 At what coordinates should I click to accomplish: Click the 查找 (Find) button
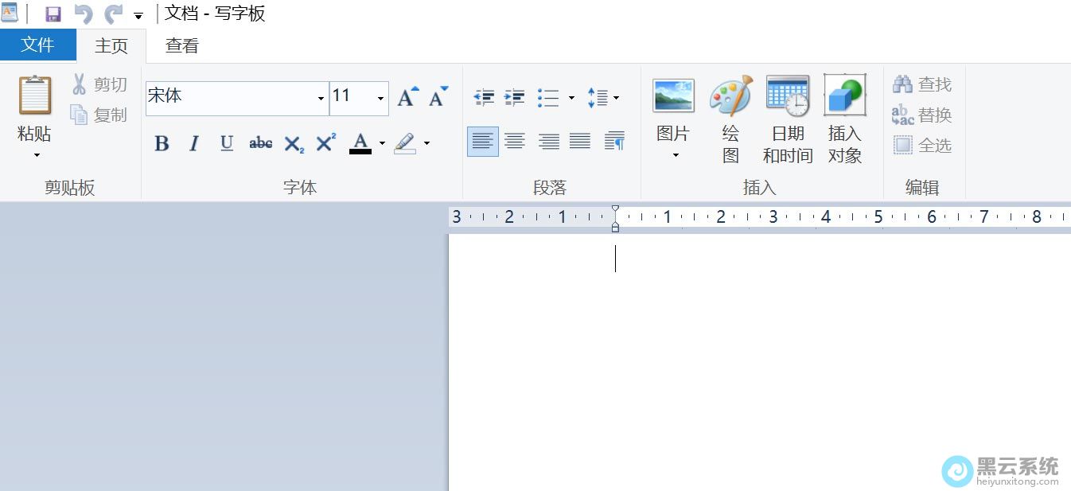(x=922, y=84)
